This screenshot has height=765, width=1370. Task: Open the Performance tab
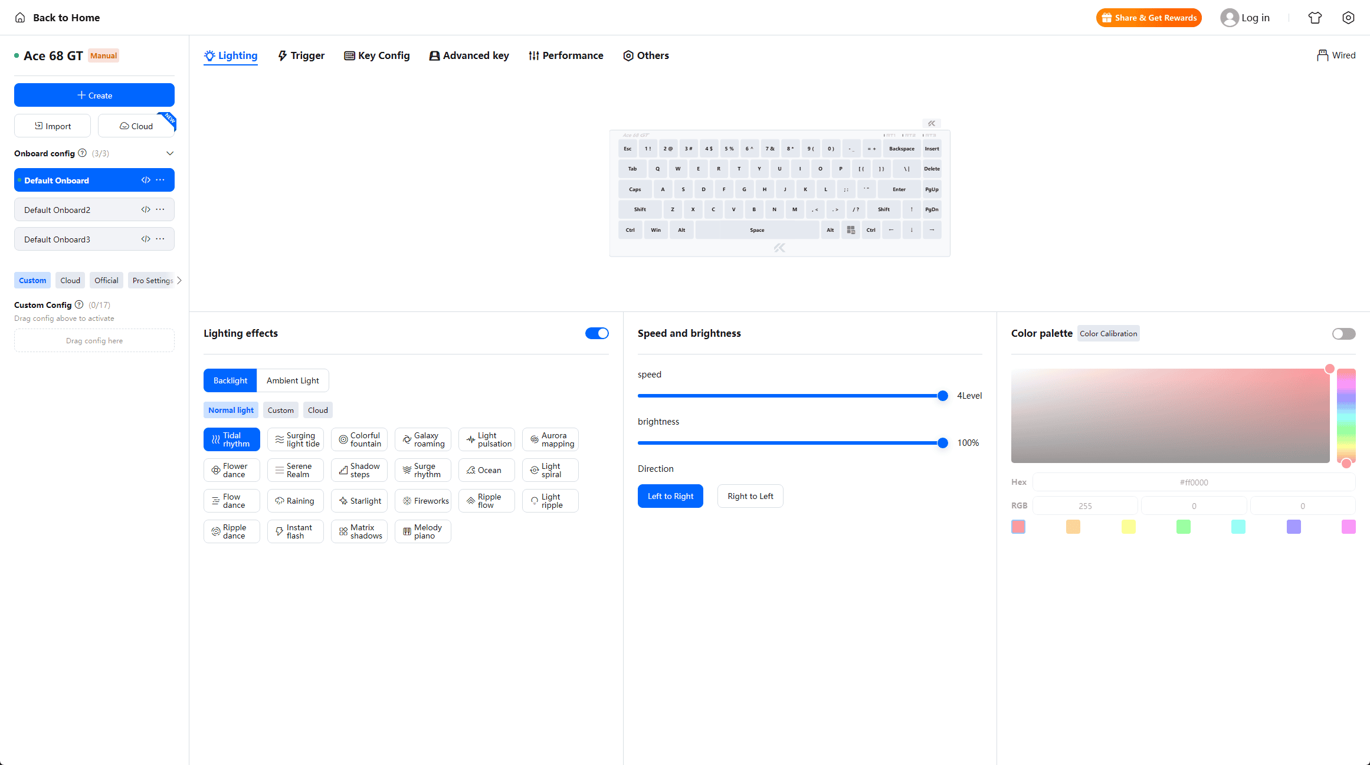click(x=566, y=55)
